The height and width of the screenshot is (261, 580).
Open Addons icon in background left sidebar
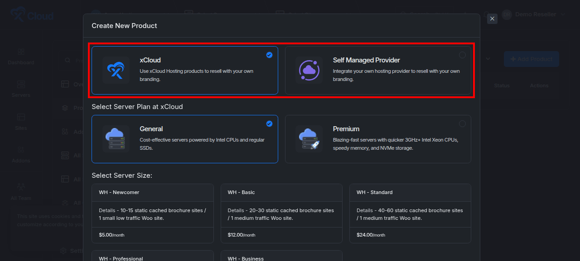[21, 150]
